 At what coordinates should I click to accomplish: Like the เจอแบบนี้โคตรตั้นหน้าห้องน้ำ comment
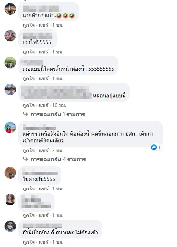pyautogui.click(x=29, y=79)
